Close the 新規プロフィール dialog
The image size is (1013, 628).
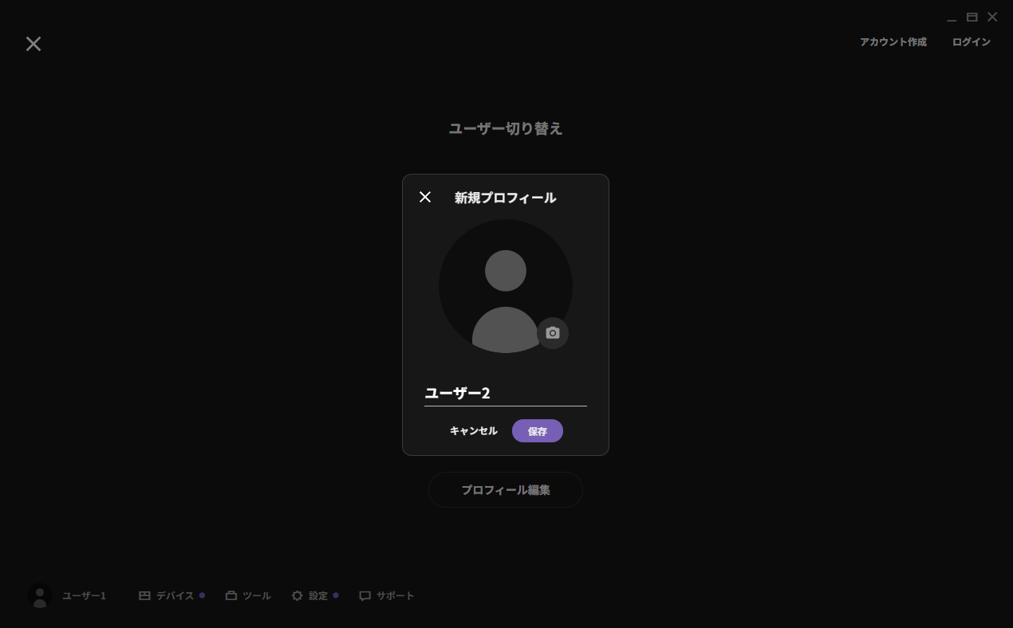(425, 197)
